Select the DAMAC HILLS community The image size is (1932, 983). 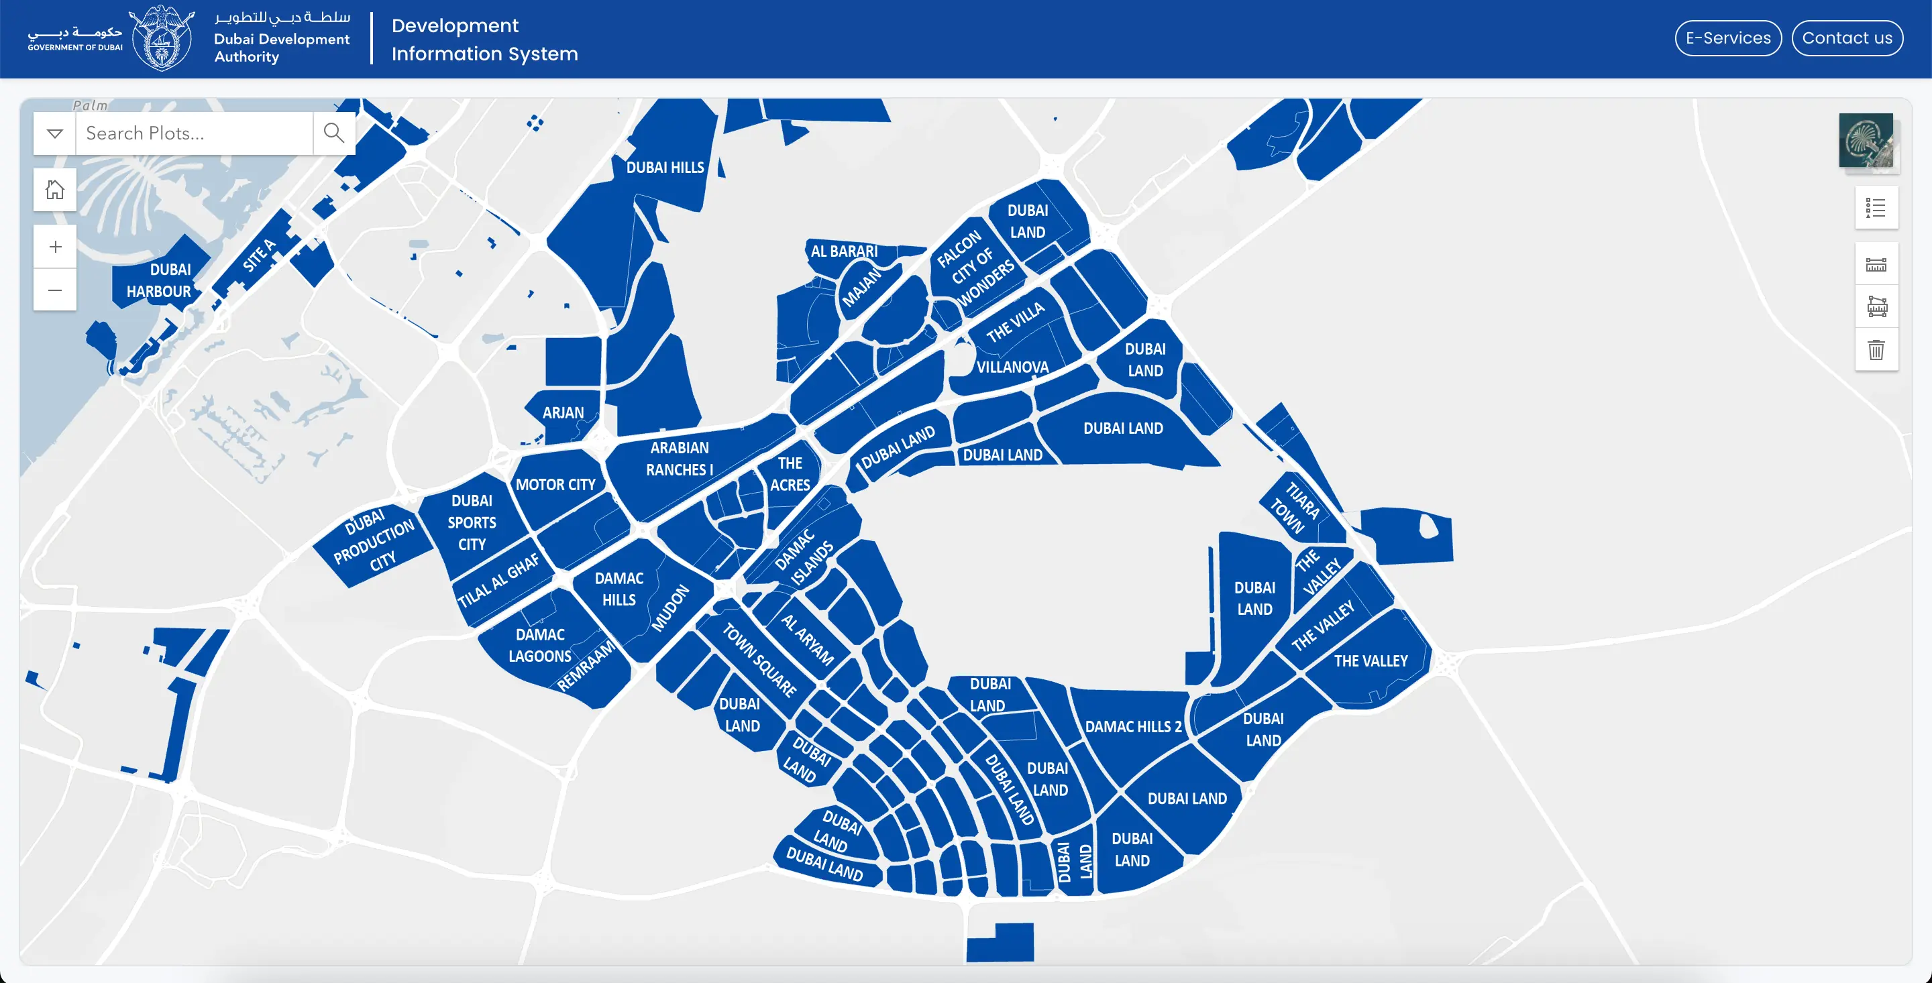pyautogui.click(x=619, y=589)
